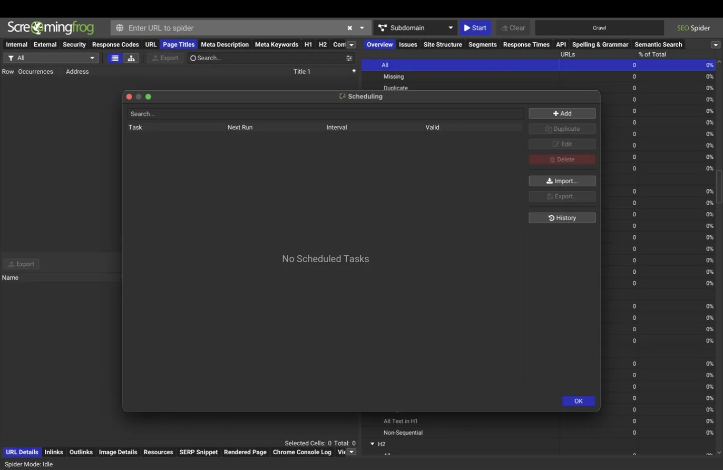The height and width of the screenshot is (470, 723).
Task: Open search filter options sliders icon
Action: 349,58
